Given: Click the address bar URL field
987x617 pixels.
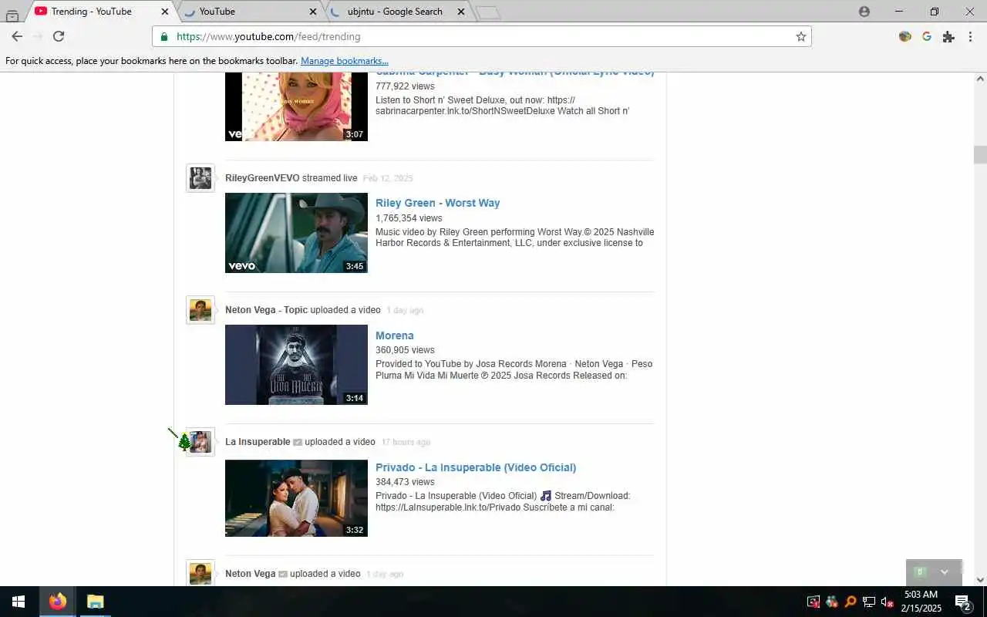Looking at the screenshot, I should coord(482,36).
